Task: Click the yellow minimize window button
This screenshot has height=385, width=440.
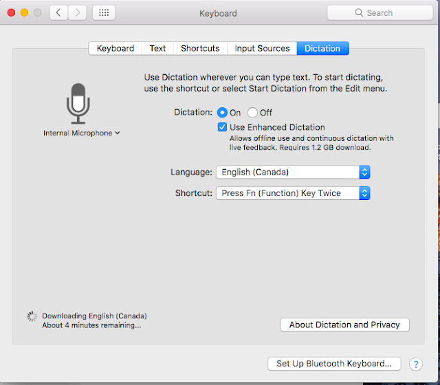Action: pos(25,12)
